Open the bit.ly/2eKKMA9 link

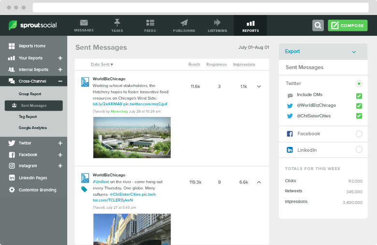pos(107,104)
